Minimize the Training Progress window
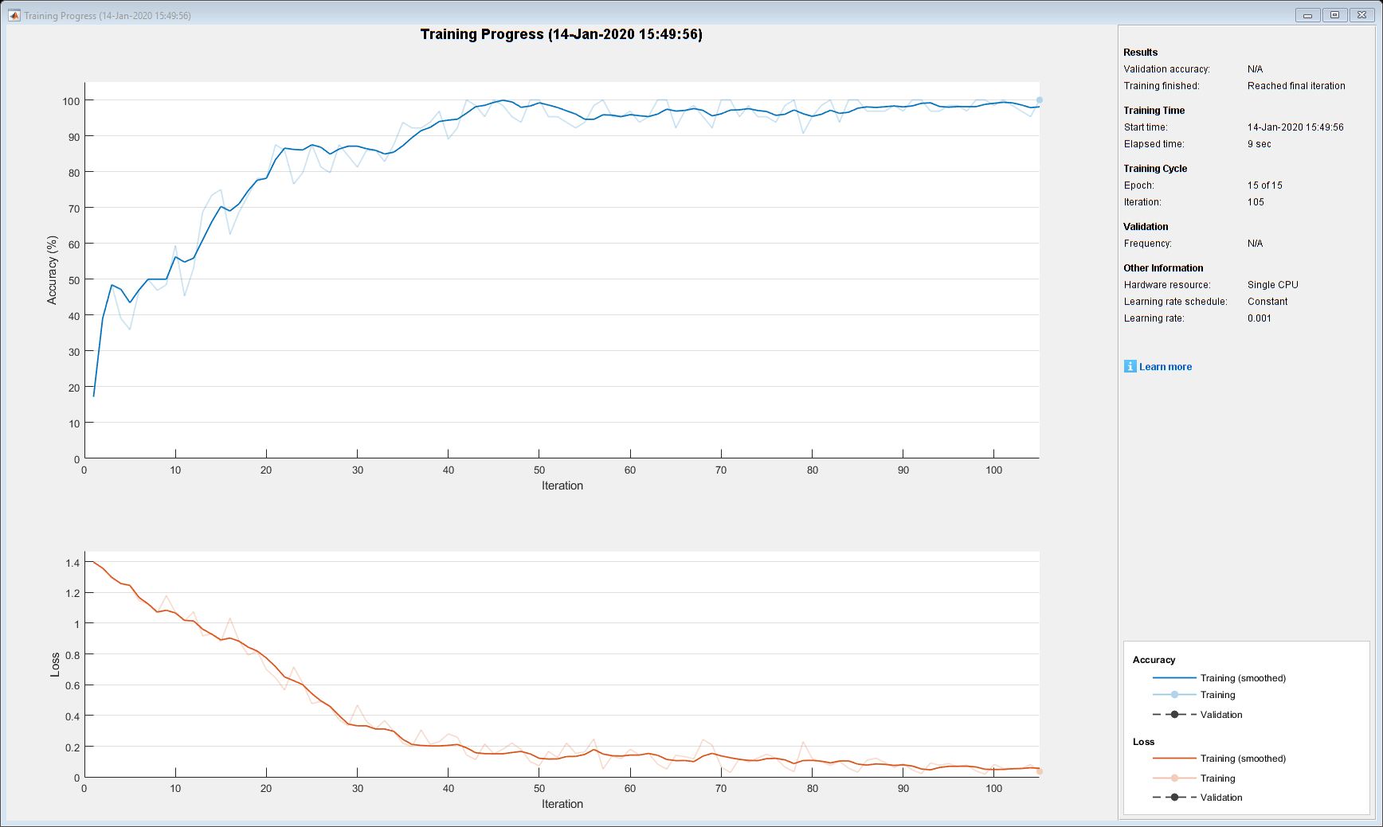 point(1307,15)
